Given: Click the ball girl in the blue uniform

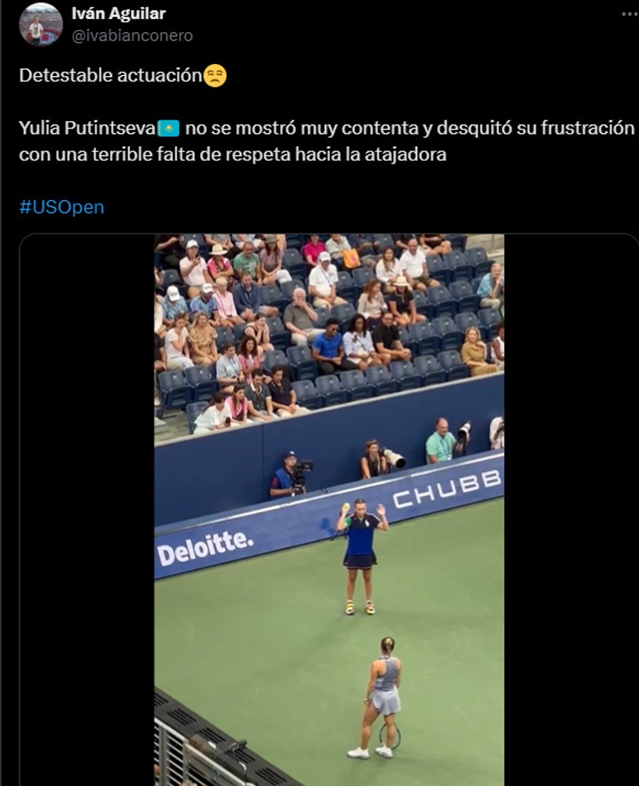Looking at the screenshot, I should (361, 556).
